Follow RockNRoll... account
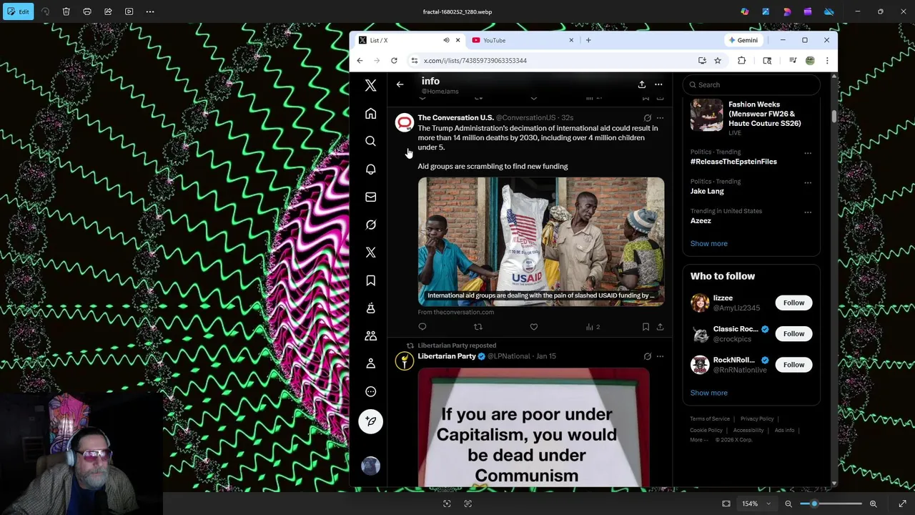The image size is (915, 515). (x=793, y=365)
